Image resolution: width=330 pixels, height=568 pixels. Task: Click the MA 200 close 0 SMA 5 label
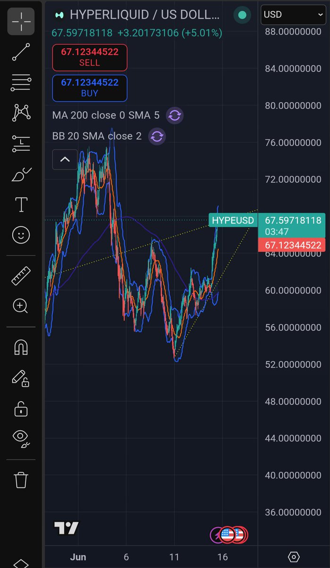106,115
